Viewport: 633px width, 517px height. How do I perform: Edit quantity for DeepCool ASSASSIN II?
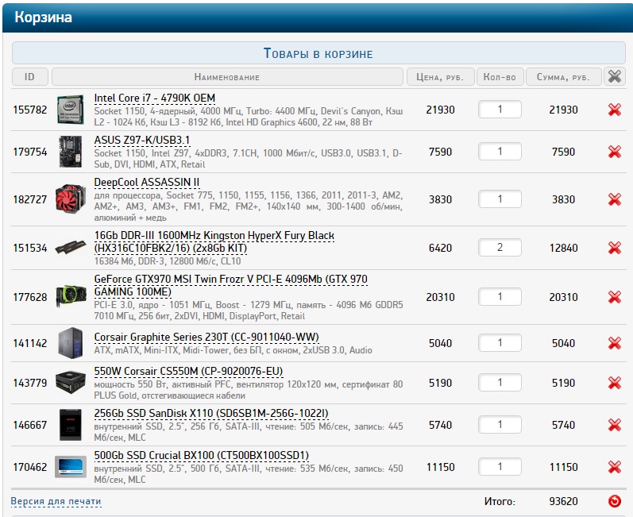[x=500, y=199]
